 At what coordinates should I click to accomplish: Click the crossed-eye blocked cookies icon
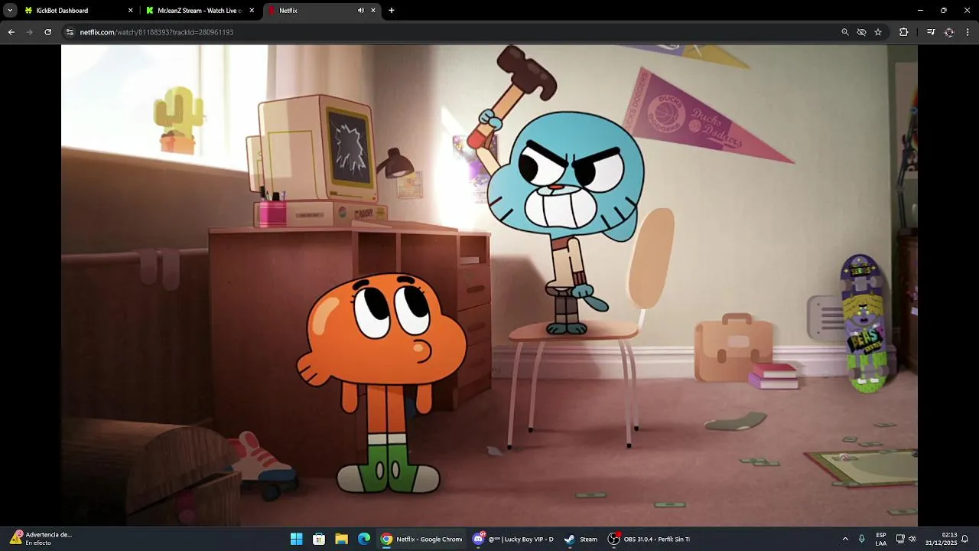tap(862, 32)
